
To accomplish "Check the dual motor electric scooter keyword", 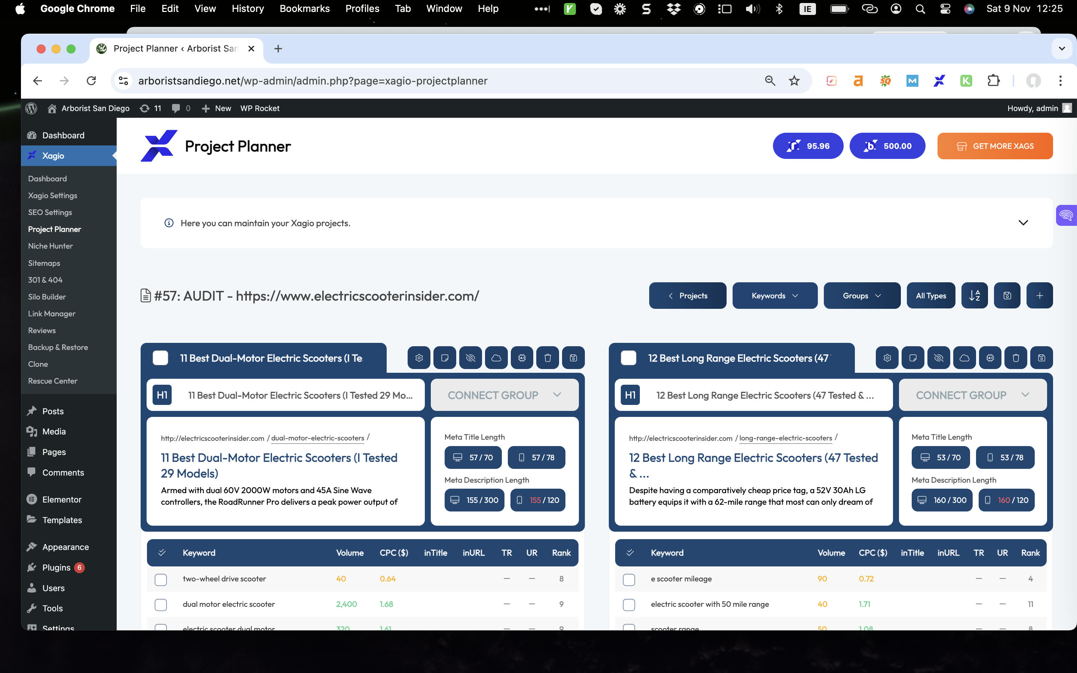I will [x=161, y=605].
